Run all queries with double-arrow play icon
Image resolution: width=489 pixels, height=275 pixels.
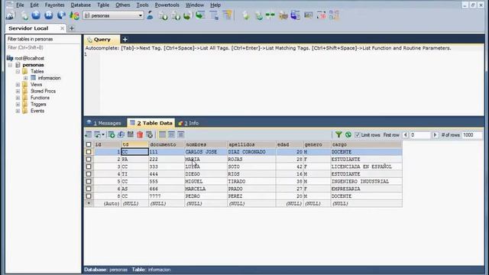pyautogui.click(x=49, y=15)
